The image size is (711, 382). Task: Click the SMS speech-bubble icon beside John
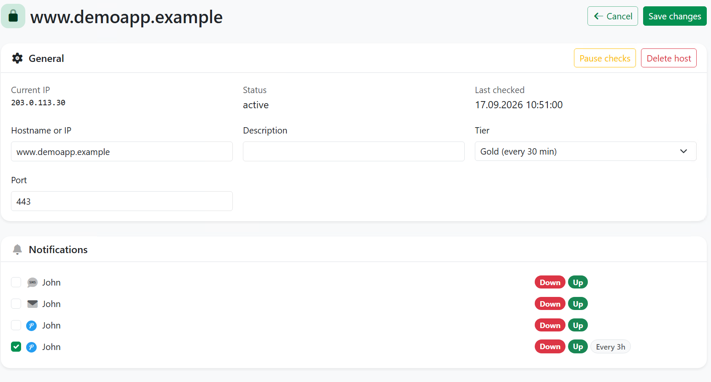click(32, 283)
